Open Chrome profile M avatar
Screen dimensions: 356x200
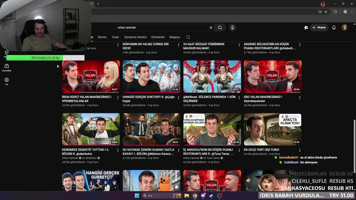[345, 12]
